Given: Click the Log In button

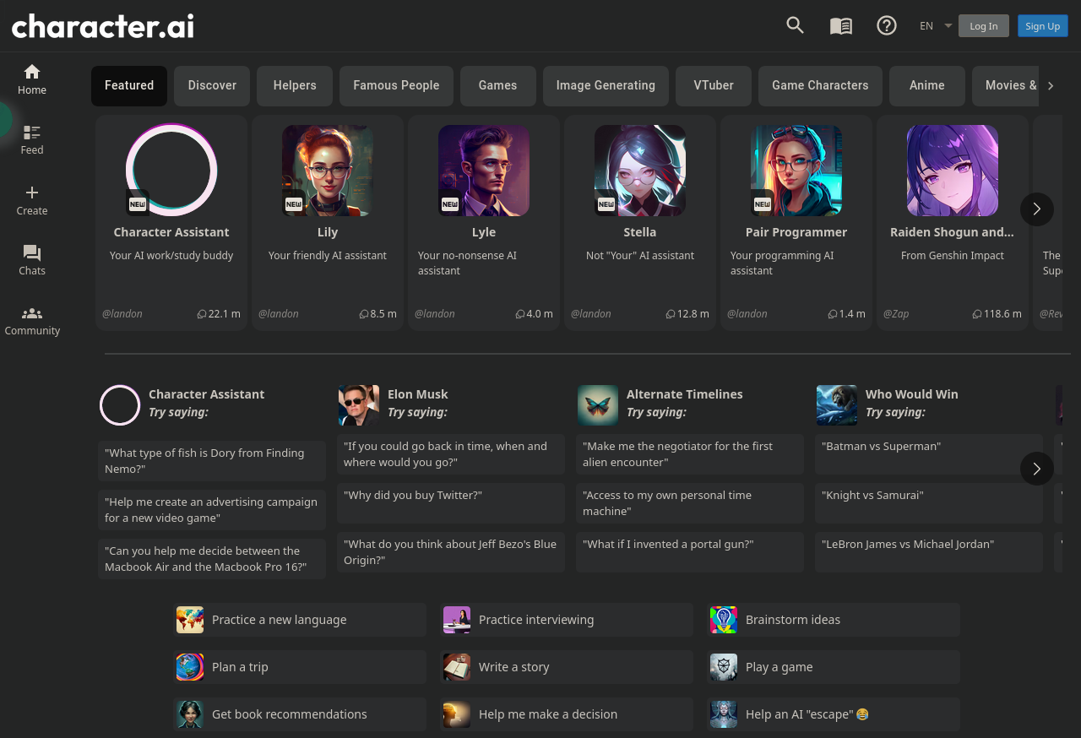Looking at the screenshot, I should click(984, 26).
